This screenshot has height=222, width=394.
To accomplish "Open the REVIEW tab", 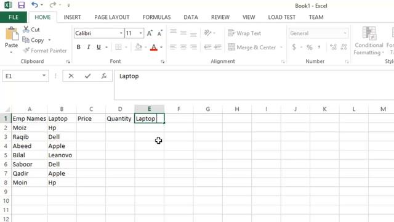I will (x=220, y=17).
